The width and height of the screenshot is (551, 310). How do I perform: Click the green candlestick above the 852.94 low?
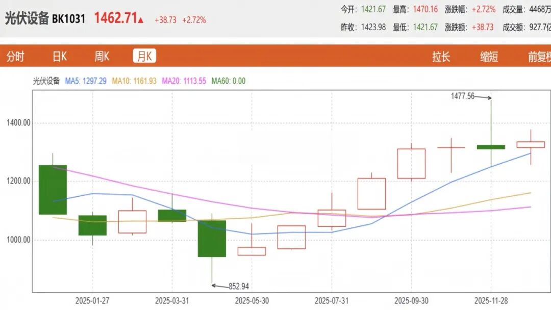tap(212, 239)
